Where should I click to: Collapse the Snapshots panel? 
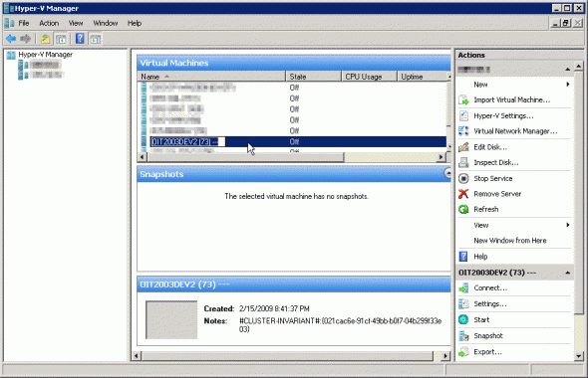pos(447,173)
